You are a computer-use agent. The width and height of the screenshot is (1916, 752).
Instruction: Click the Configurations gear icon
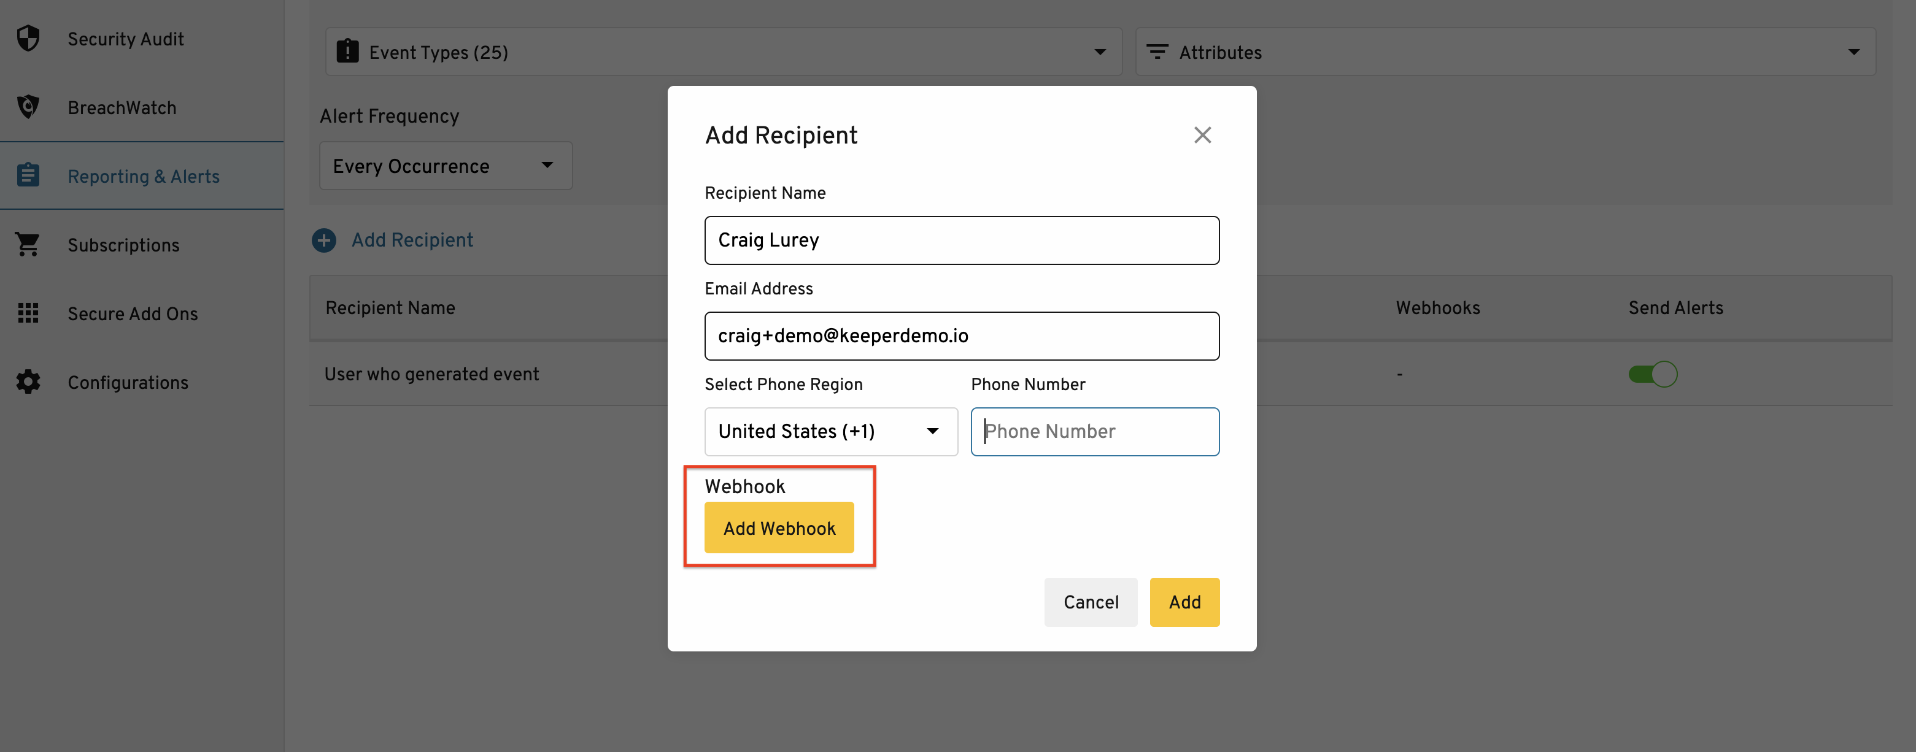(x=28, y=382)
